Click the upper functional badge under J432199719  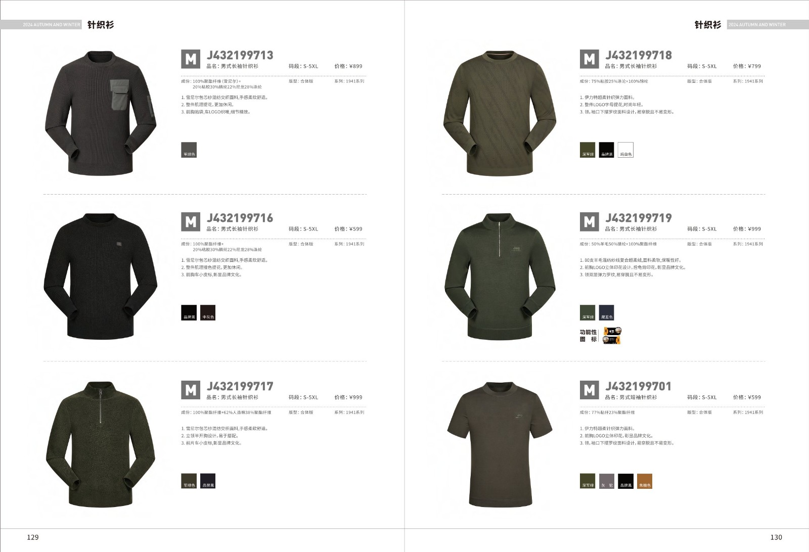[x=612, y=332]
